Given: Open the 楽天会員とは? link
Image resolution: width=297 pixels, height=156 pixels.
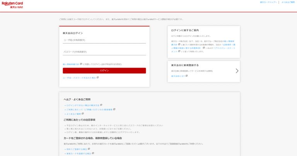Looking at the screenshot, I should 178,76.
